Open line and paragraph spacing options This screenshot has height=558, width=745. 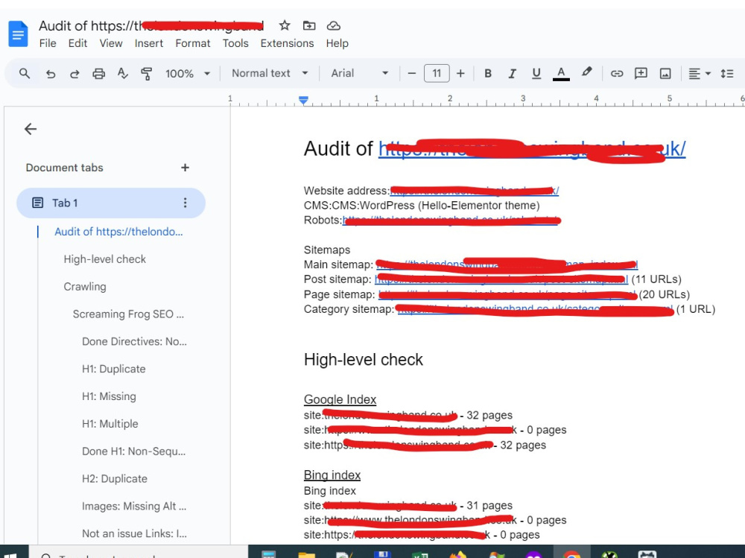(727, 74)
